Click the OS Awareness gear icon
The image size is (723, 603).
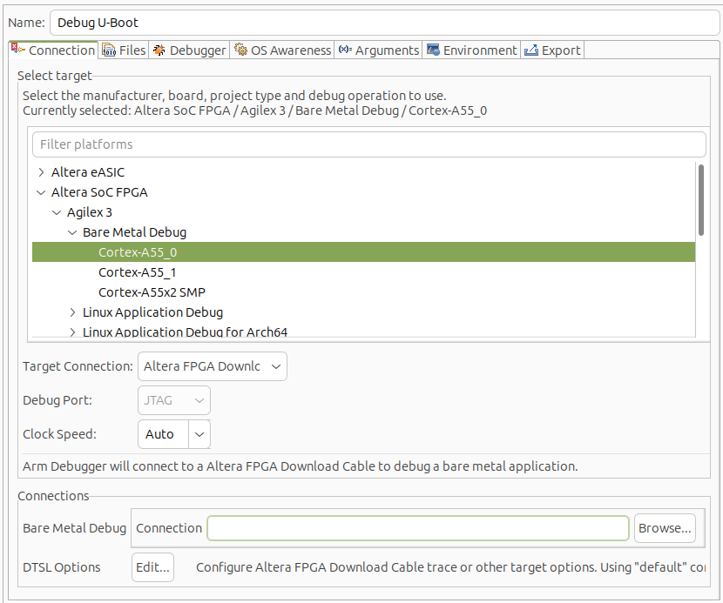[x=240, y=50]
